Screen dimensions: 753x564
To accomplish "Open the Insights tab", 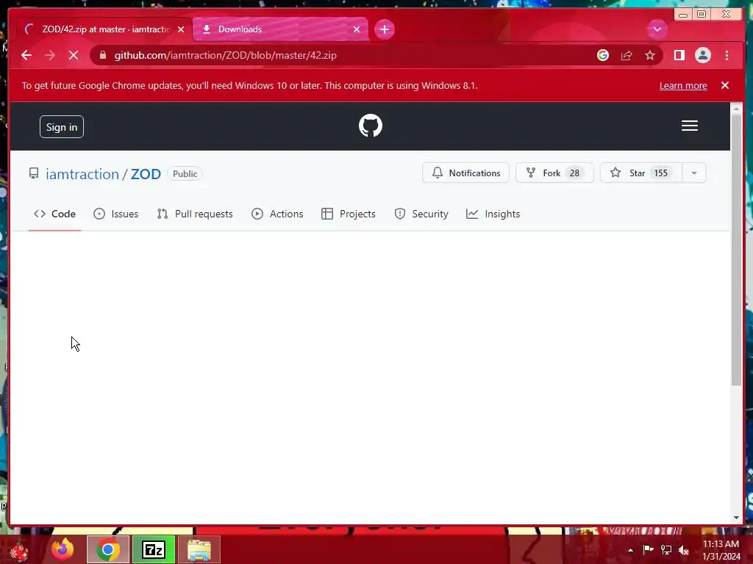I will coord(493,214).
